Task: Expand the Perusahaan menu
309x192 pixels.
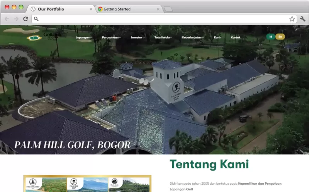Action: point(112,37)
